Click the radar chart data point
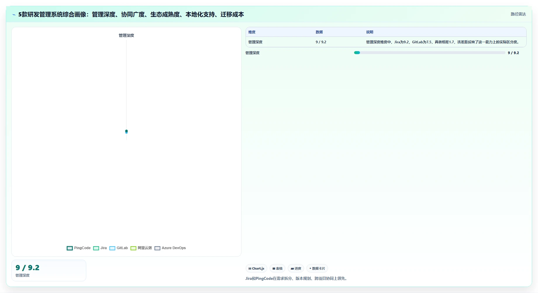538x293 pixels. (126, 132)
